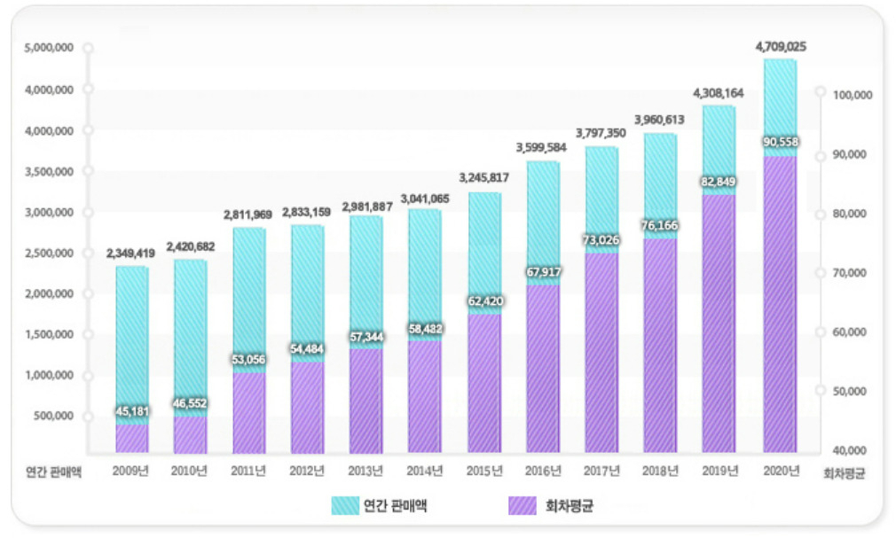Viewport: 896px width, 538px height.
Task: Click the 3,500,000 left axis tick label
Action: [49, 172]
